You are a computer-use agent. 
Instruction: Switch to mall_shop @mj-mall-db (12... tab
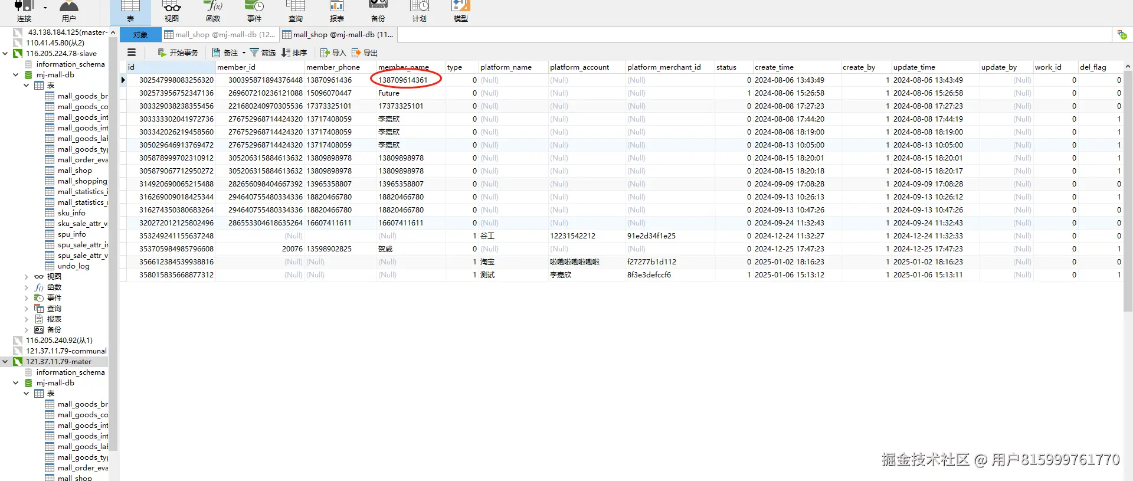[220, 35]
